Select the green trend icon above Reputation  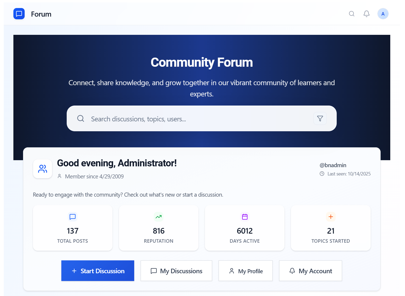(159, 217)
